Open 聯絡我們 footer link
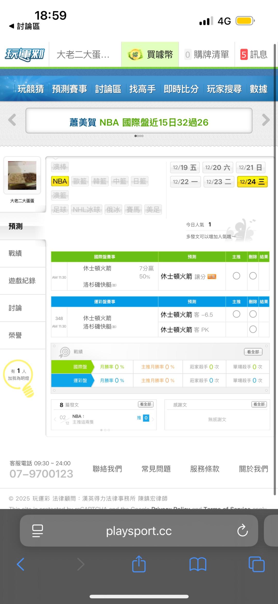 click(x=107, y=469)
